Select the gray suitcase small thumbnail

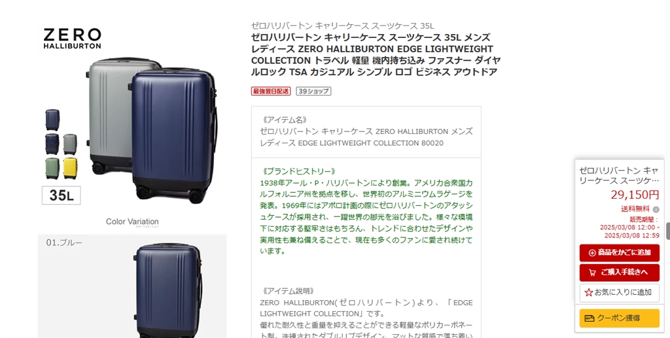(70, 144)
